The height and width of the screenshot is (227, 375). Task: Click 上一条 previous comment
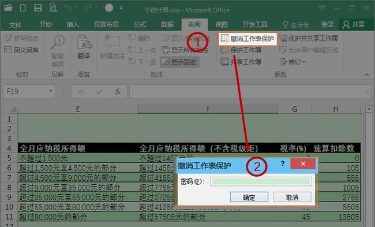pos(142,50)
